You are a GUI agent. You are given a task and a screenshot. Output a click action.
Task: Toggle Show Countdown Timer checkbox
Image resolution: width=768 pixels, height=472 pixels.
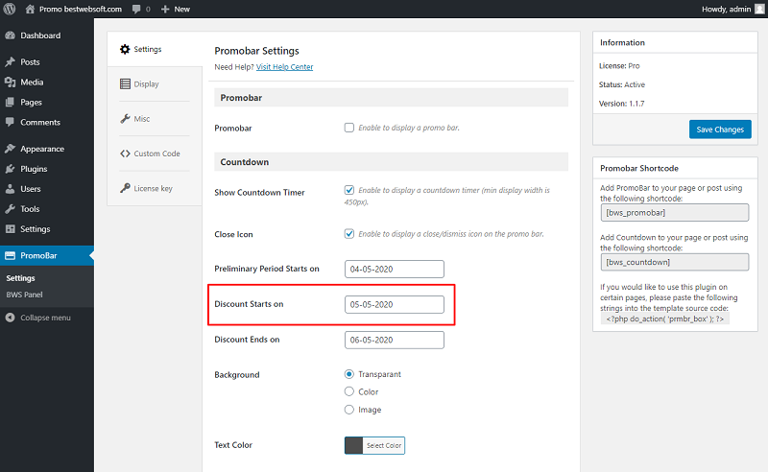349,190
